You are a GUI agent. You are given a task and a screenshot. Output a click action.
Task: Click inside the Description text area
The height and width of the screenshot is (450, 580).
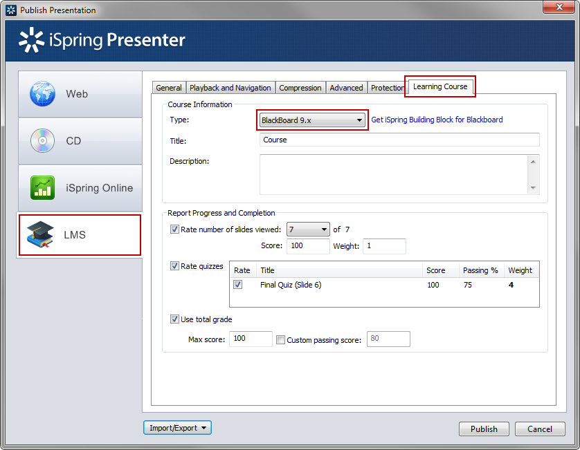(x=394, y=174)
